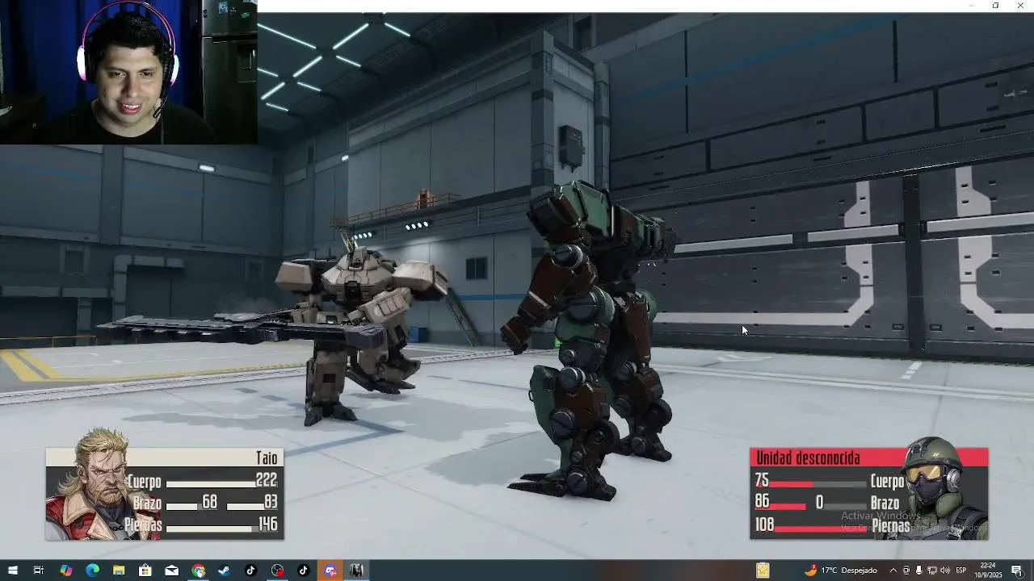
Task: Click the microphone tray icon
Action: coord(918,571)
